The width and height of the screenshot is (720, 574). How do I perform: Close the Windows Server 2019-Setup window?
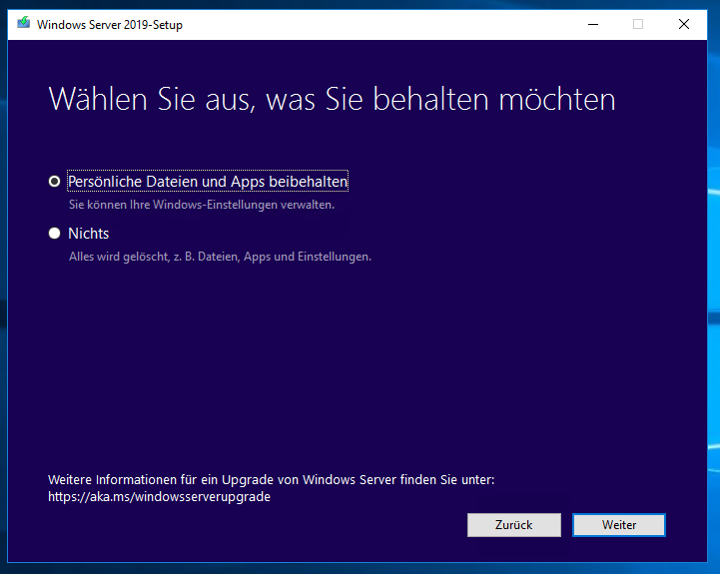click(684, 24)
